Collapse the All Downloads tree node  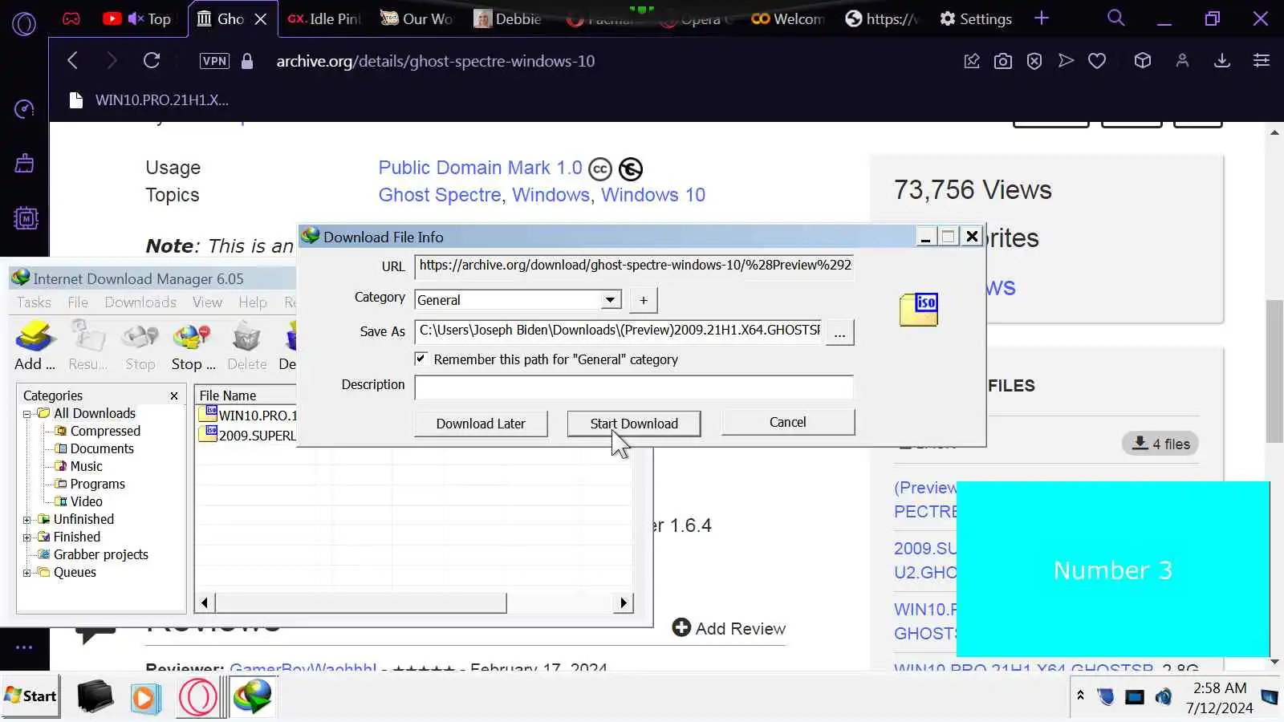[x=26, y=414]
